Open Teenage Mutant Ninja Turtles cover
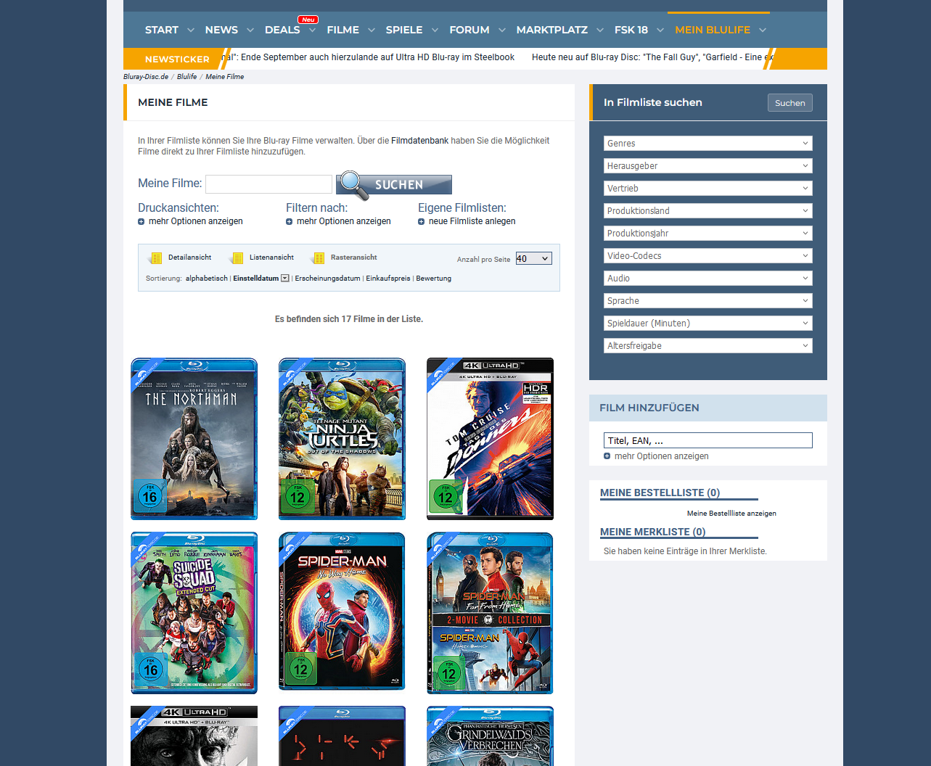Screen dimensions: 931x766 click(342, 439)
